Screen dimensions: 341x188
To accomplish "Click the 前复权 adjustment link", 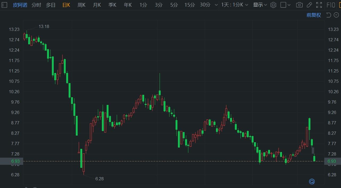I will pos(314,15).
